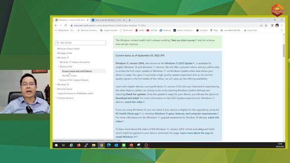
Task: Open File Explorer from the taskbar
Action: coord(94,145)
